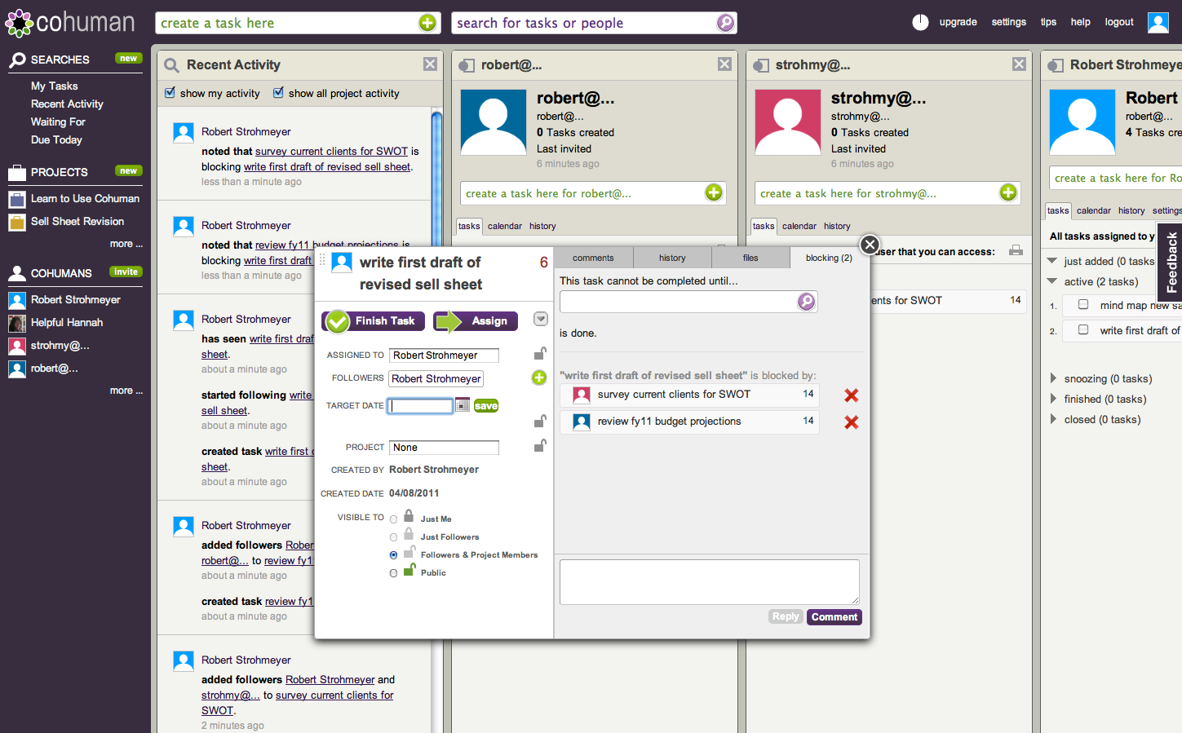Click the invite badge next to Cohumans
1182x733 pixels.
pos(126,272)
